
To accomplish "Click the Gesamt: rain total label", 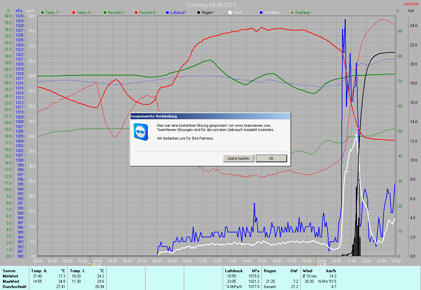I will (270, 287).
